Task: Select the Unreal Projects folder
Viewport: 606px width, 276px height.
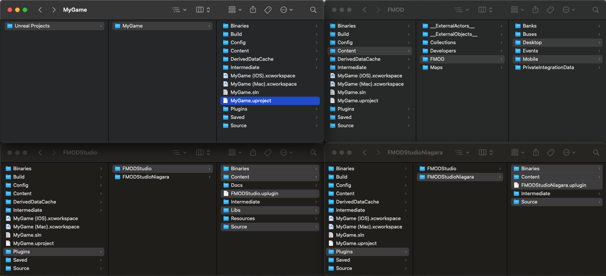Action: click(x=54, y=26)
